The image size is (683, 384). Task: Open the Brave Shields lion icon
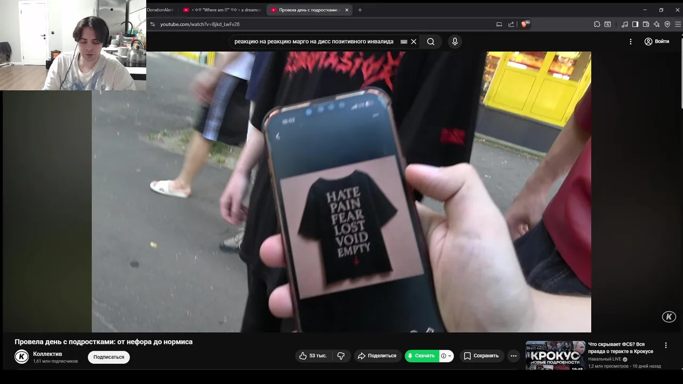pos(525,24)
